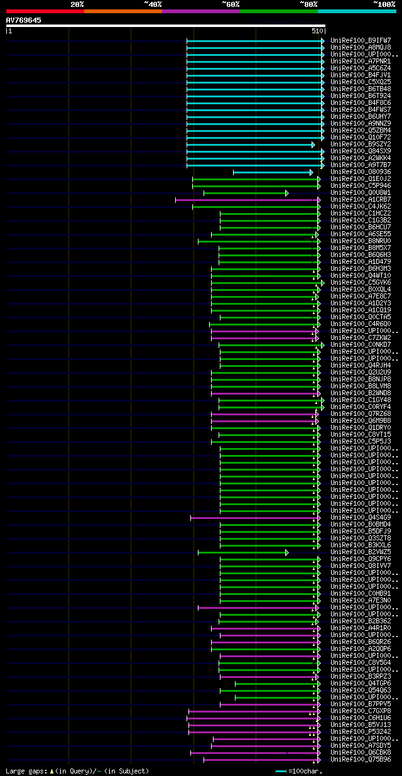This screenshot has width=402, height=776.
Task: Select "UniRef100_B6UHY7" label
Action: pos(361,117)
